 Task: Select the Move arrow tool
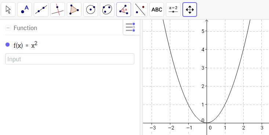(8, 10)
